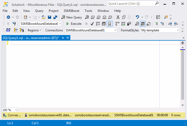This screenshot has width=187, height=126.
Task: Expand the New Project dropdown arrow
Action: pos(30,17)
